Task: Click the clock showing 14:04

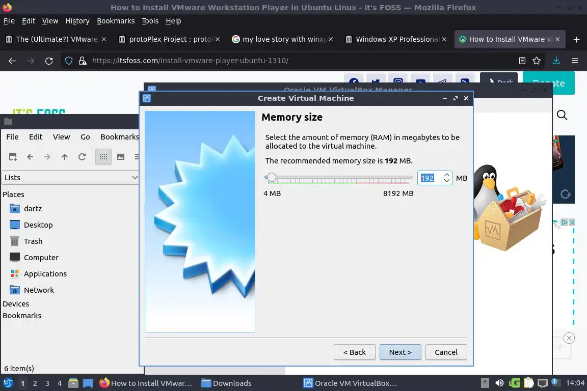Action: [x=575, y=383]
